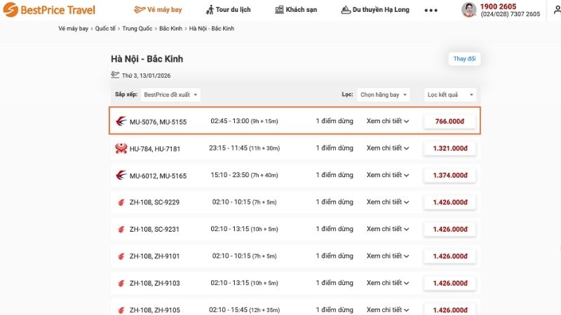Expand Xem chi tiết for ZH-108, SC-9231
The width and height of the screenshot is (561, 315).
click(x=388, y=229)
